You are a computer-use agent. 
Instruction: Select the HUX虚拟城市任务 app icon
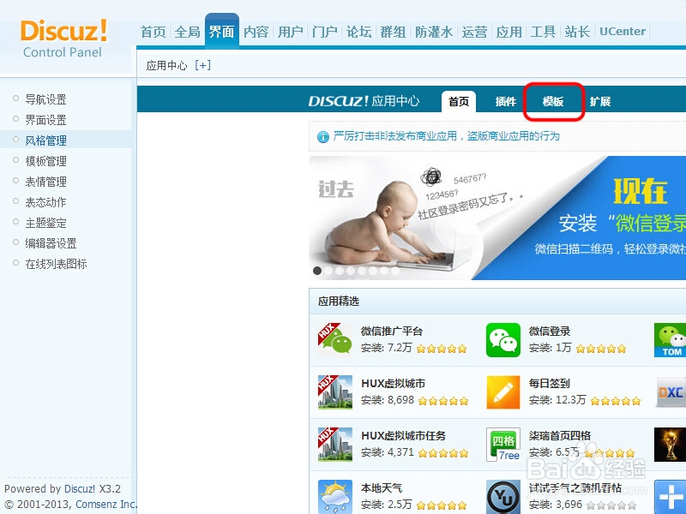335,445
